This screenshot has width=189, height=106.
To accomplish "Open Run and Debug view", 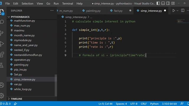I will tap(2, 44).
